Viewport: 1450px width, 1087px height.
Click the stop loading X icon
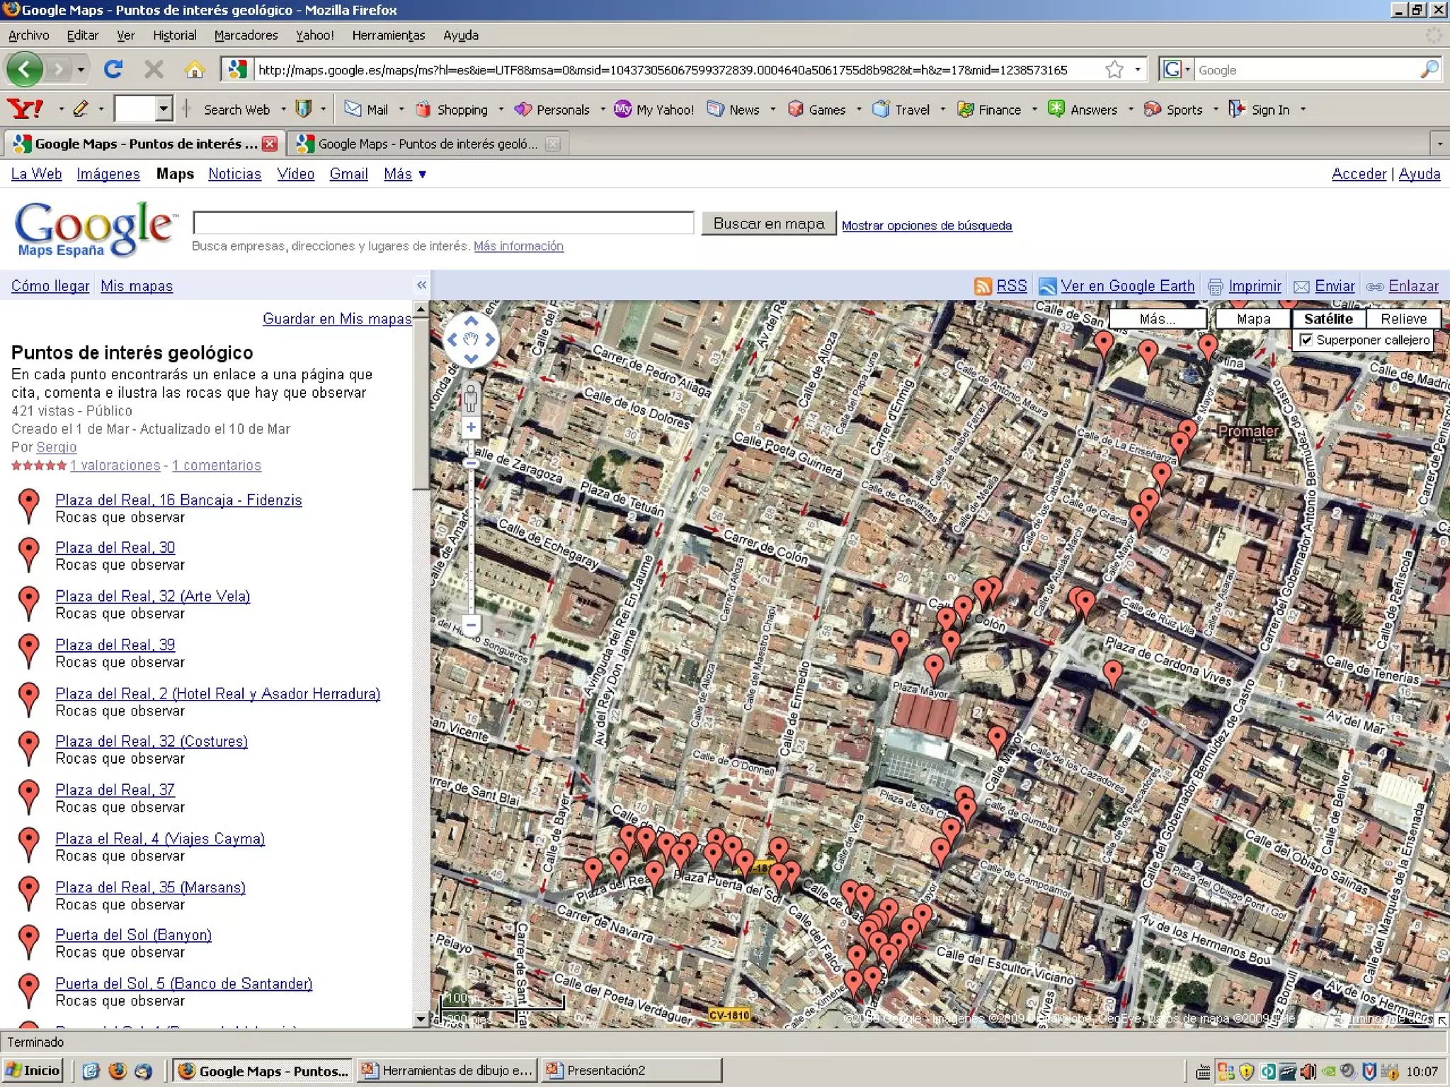click(154, 69)
